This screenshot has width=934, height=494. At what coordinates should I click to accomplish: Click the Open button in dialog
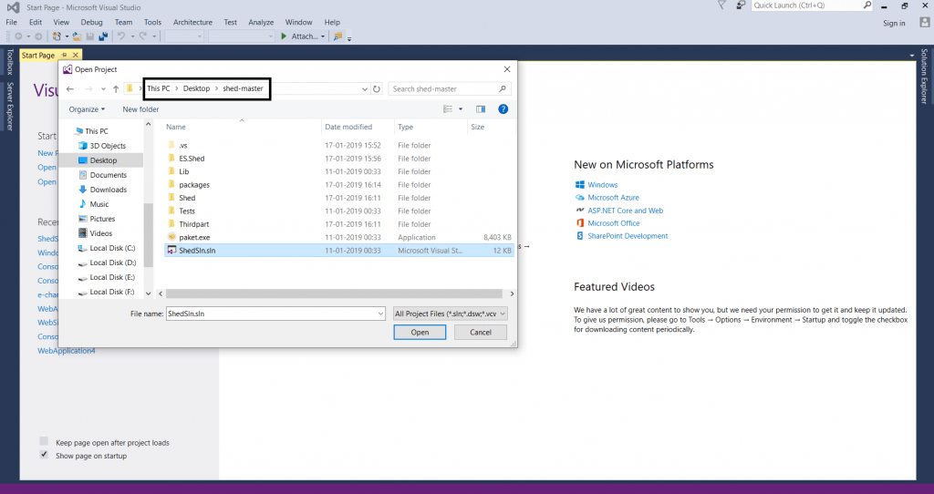(x=420, y=332)
